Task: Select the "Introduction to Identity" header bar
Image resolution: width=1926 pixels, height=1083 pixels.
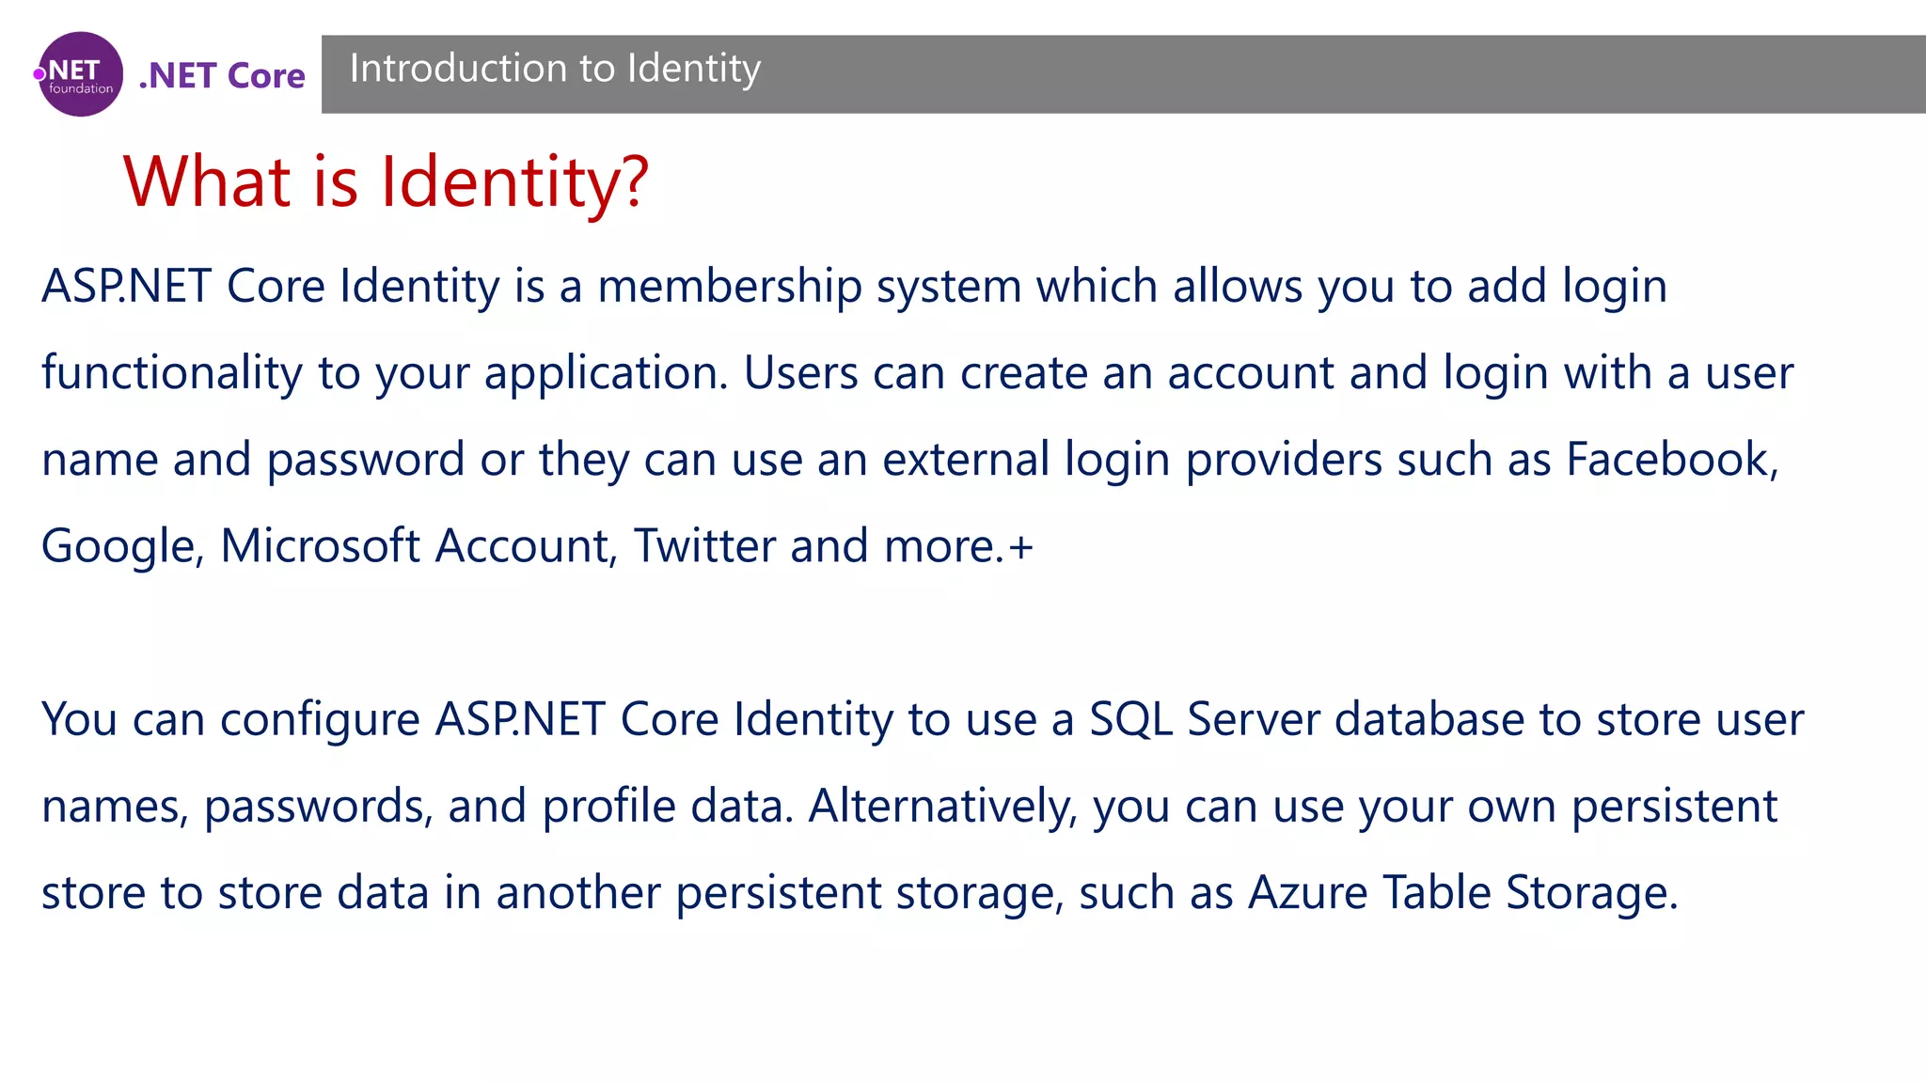Action: click(x=1123, y=74)
